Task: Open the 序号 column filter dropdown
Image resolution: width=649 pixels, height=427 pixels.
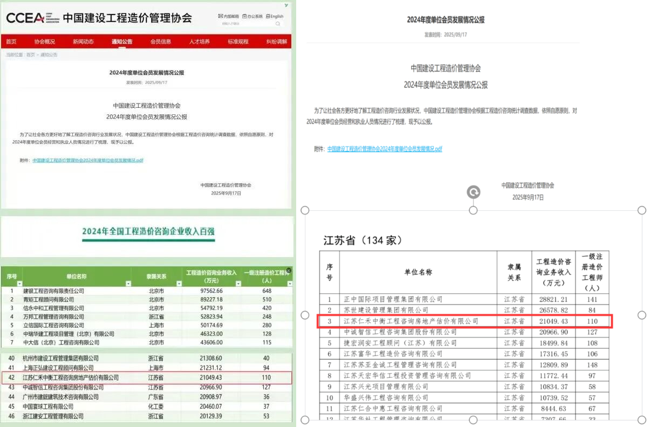Action: pyautogui.click(x=20, y=284)
